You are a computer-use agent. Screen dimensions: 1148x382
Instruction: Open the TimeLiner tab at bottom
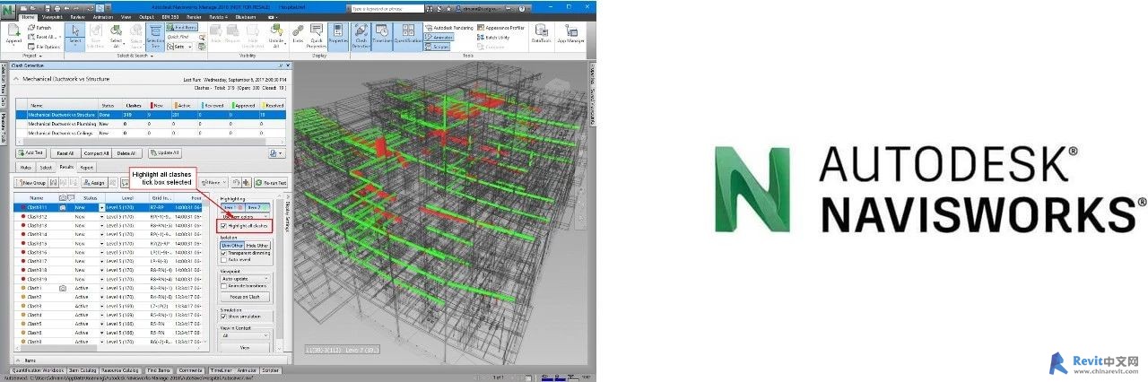click(221, 369)
